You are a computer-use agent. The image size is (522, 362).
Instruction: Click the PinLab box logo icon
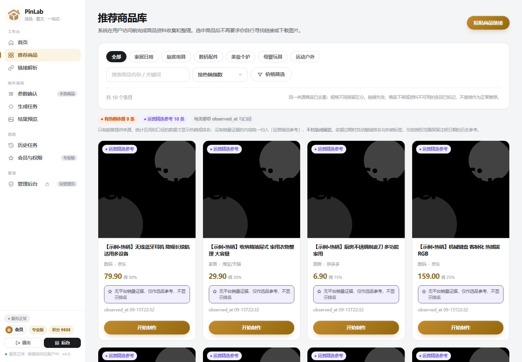pos(14,15)
